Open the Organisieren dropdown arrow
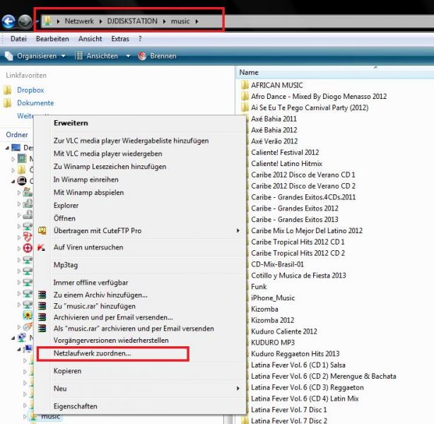The image size is (434, 424). [63, 56]
